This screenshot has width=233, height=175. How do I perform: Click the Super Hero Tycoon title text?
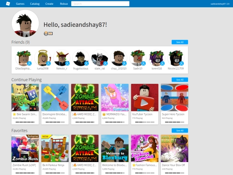coord(173,114)
